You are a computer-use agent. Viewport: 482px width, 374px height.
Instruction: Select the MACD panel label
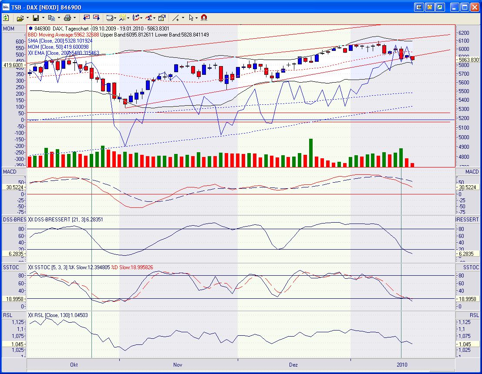[x=10, y=171]
